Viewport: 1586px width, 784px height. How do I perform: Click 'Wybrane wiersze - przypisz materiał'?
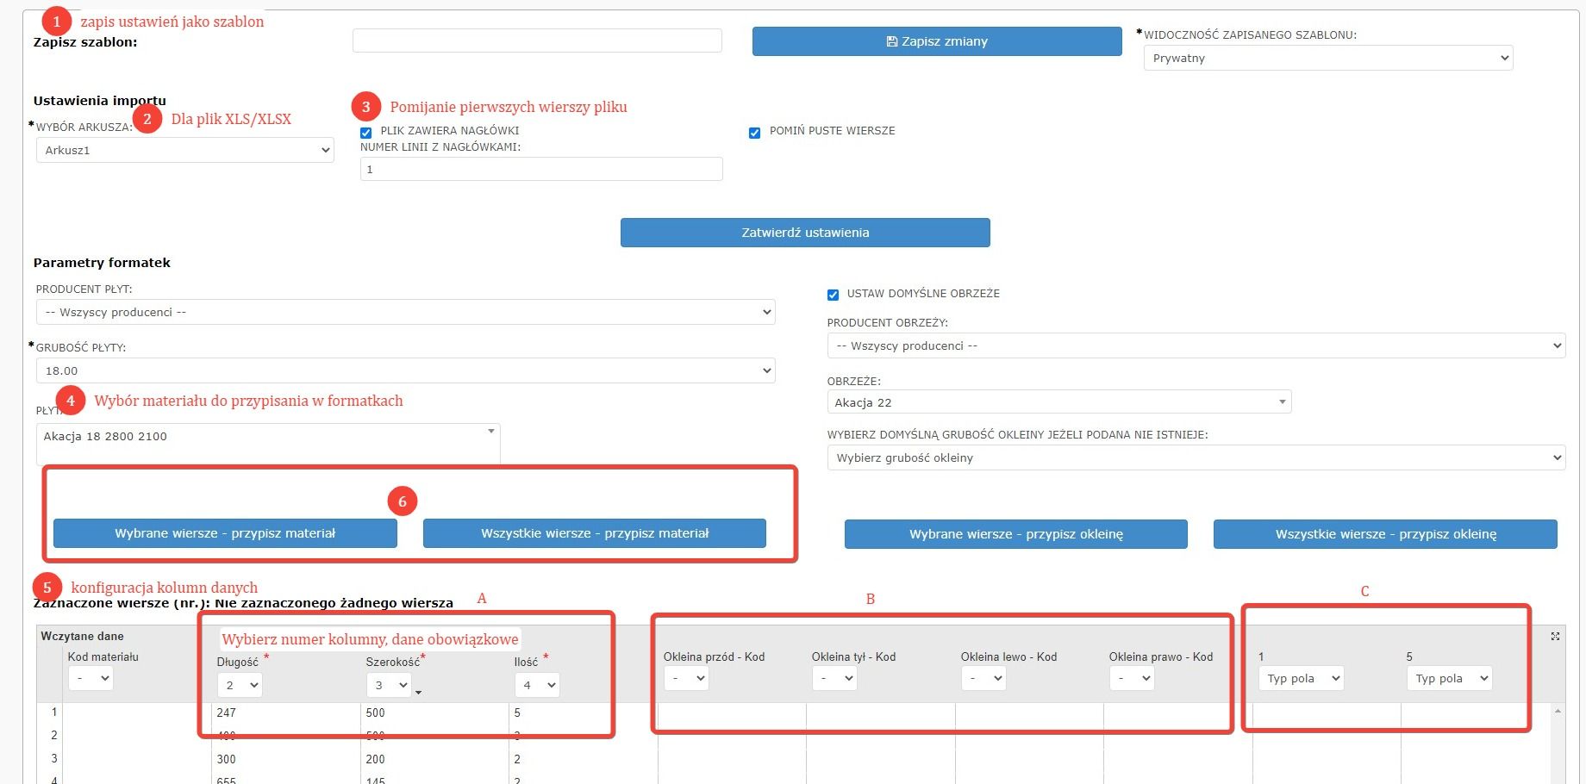pyautogui.click(x=225, y=533)
